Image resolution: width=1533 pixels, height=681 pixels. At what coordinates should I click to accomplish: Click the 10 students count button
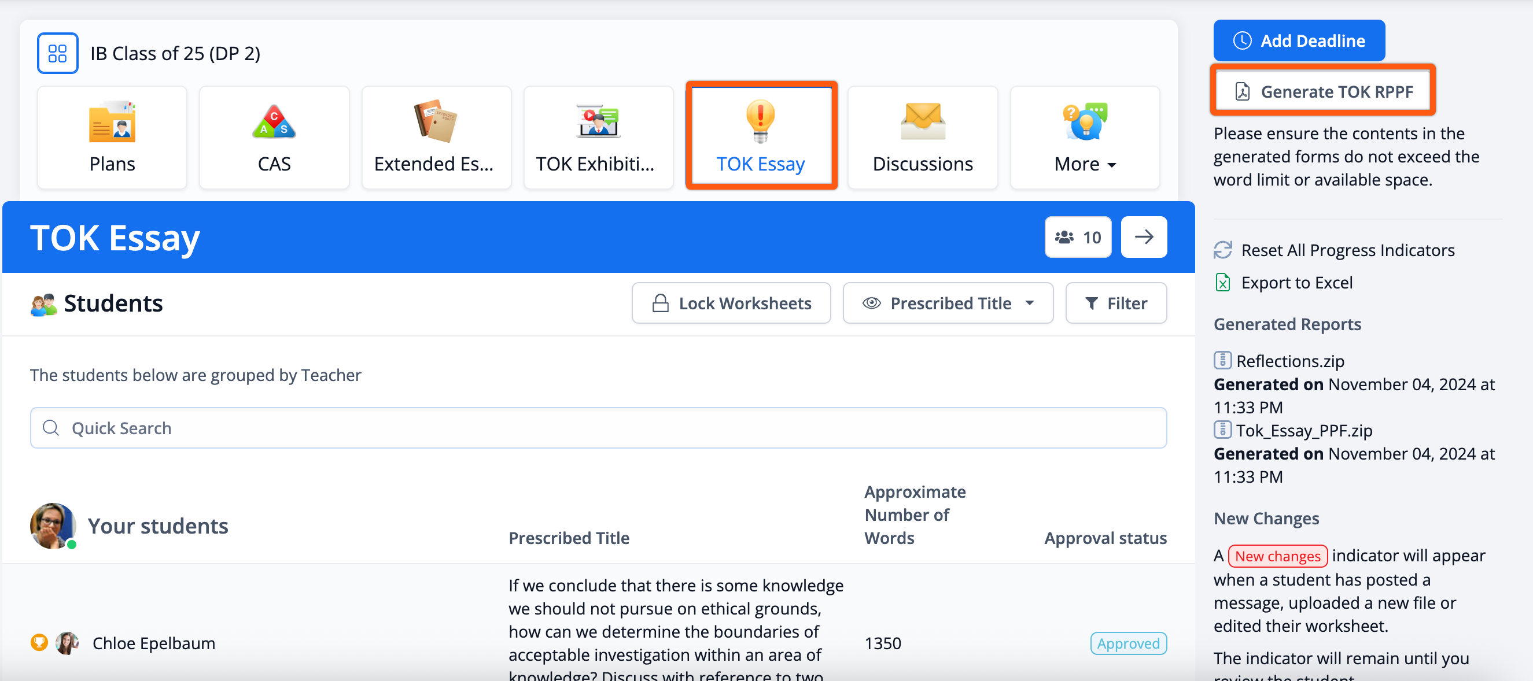[1078, 237]
